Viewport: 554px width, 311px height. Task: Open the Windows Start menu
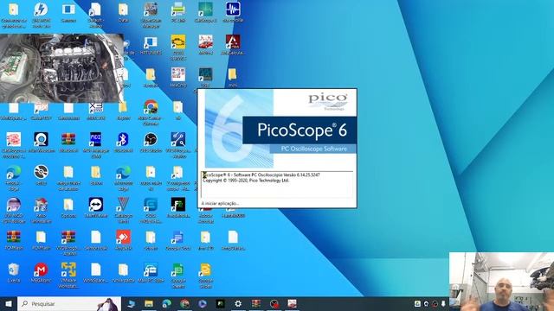[9, 303]
